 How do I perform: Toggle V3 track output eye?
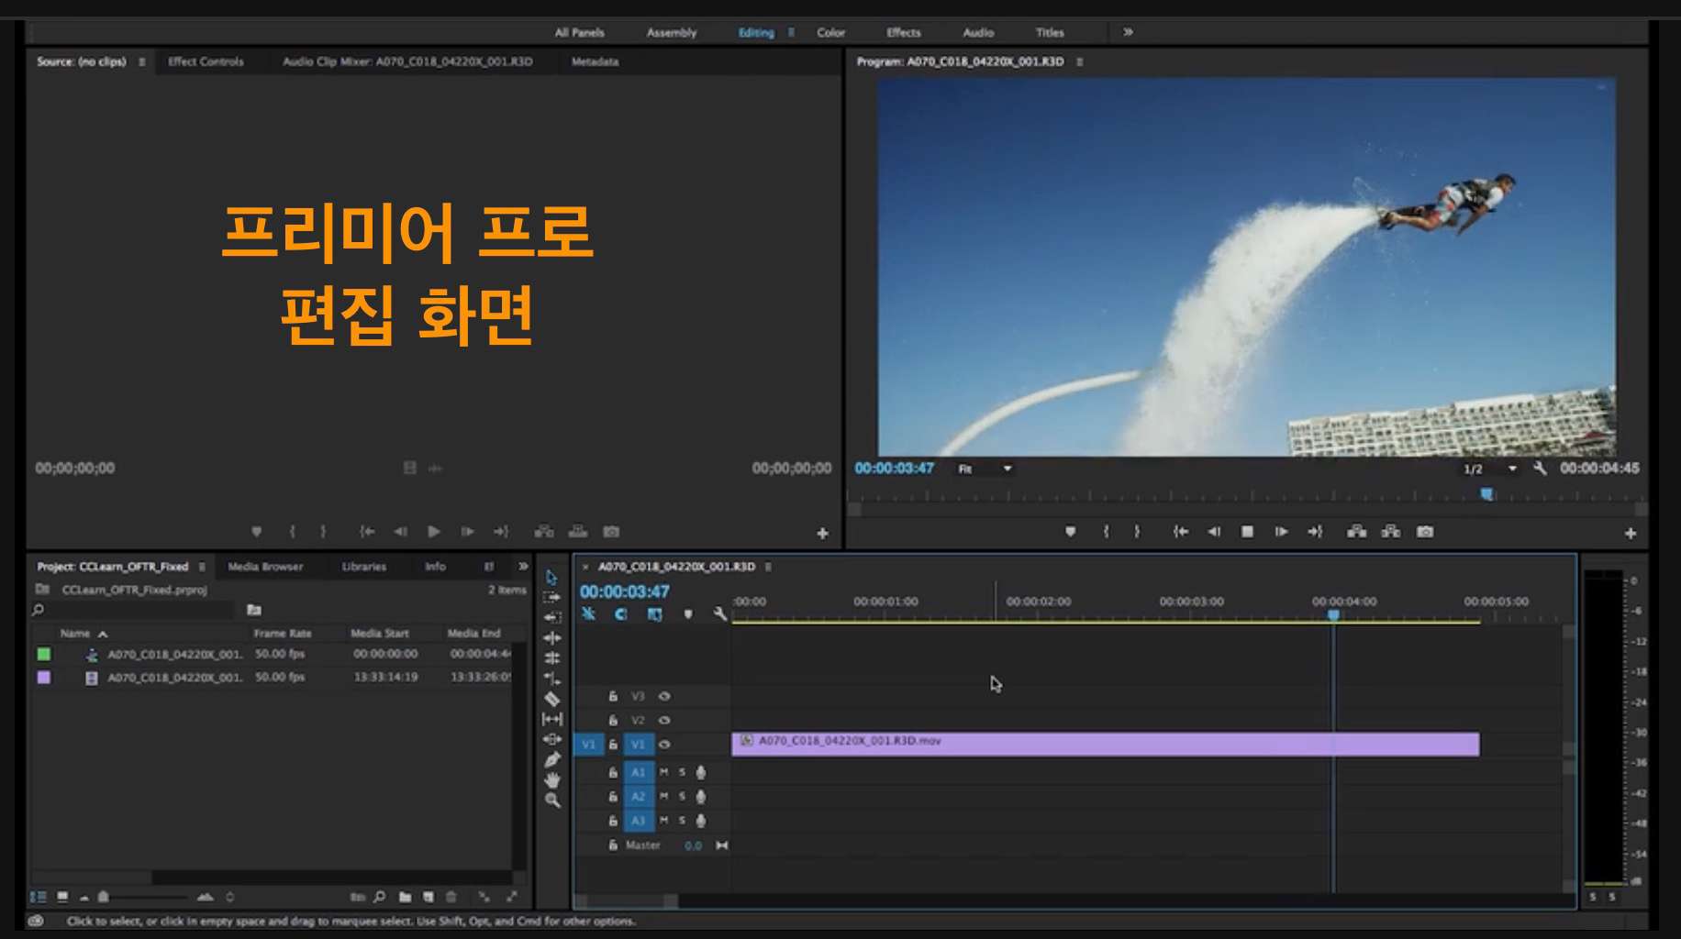pyautogui.click(x=664, y=696)
